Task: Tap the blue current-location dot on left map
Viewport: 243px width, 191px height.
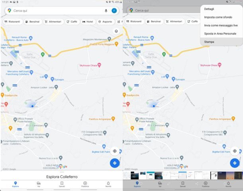Action: click(32, 106)
